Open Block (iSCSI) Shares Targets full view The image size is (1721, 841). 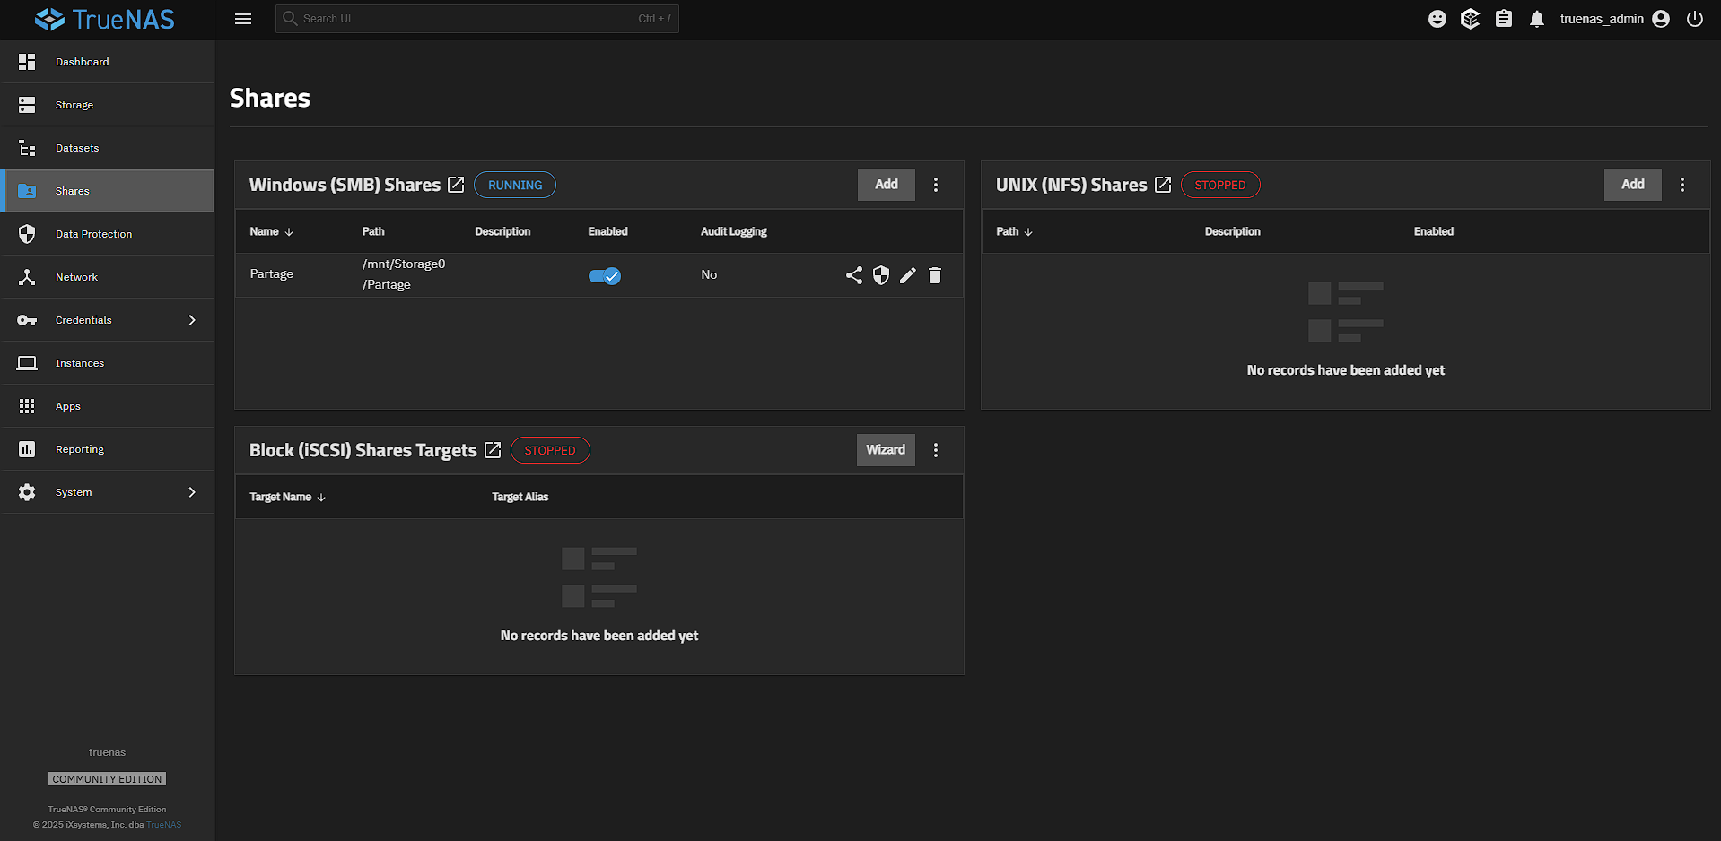tap(493, 450)
